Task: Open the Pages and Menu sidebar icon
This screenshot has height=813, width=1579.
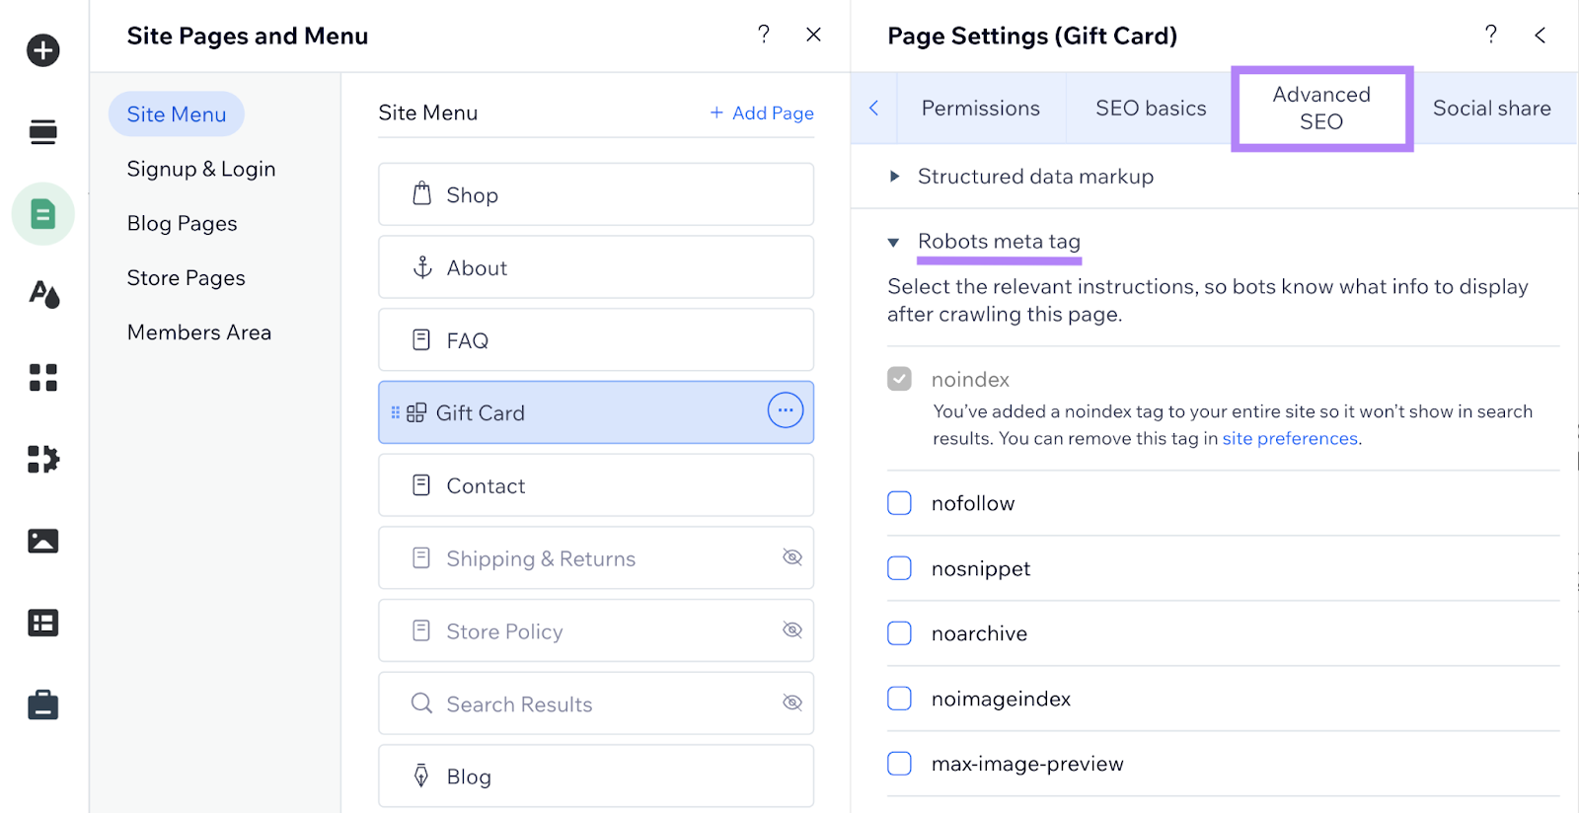Action: coord(42,214)
